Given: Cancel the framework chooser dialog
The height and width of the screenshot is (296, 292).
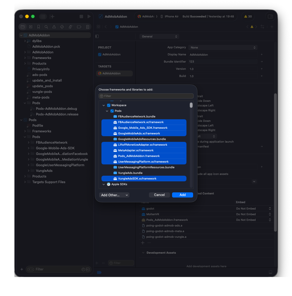Looking at the screenshot, I should (x=159, y=195).
